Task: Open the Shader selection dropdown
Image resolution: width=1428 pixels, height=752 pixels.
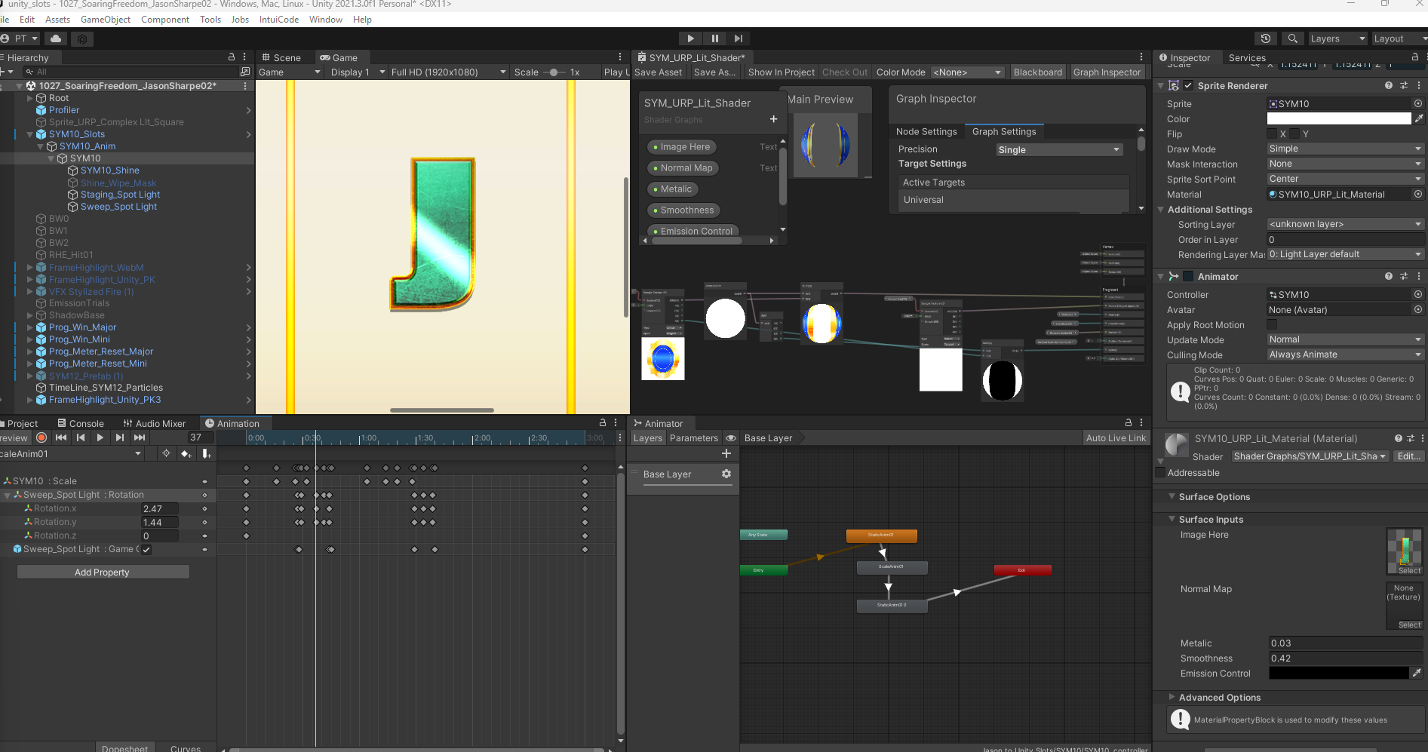Action: click(1310, 456)
